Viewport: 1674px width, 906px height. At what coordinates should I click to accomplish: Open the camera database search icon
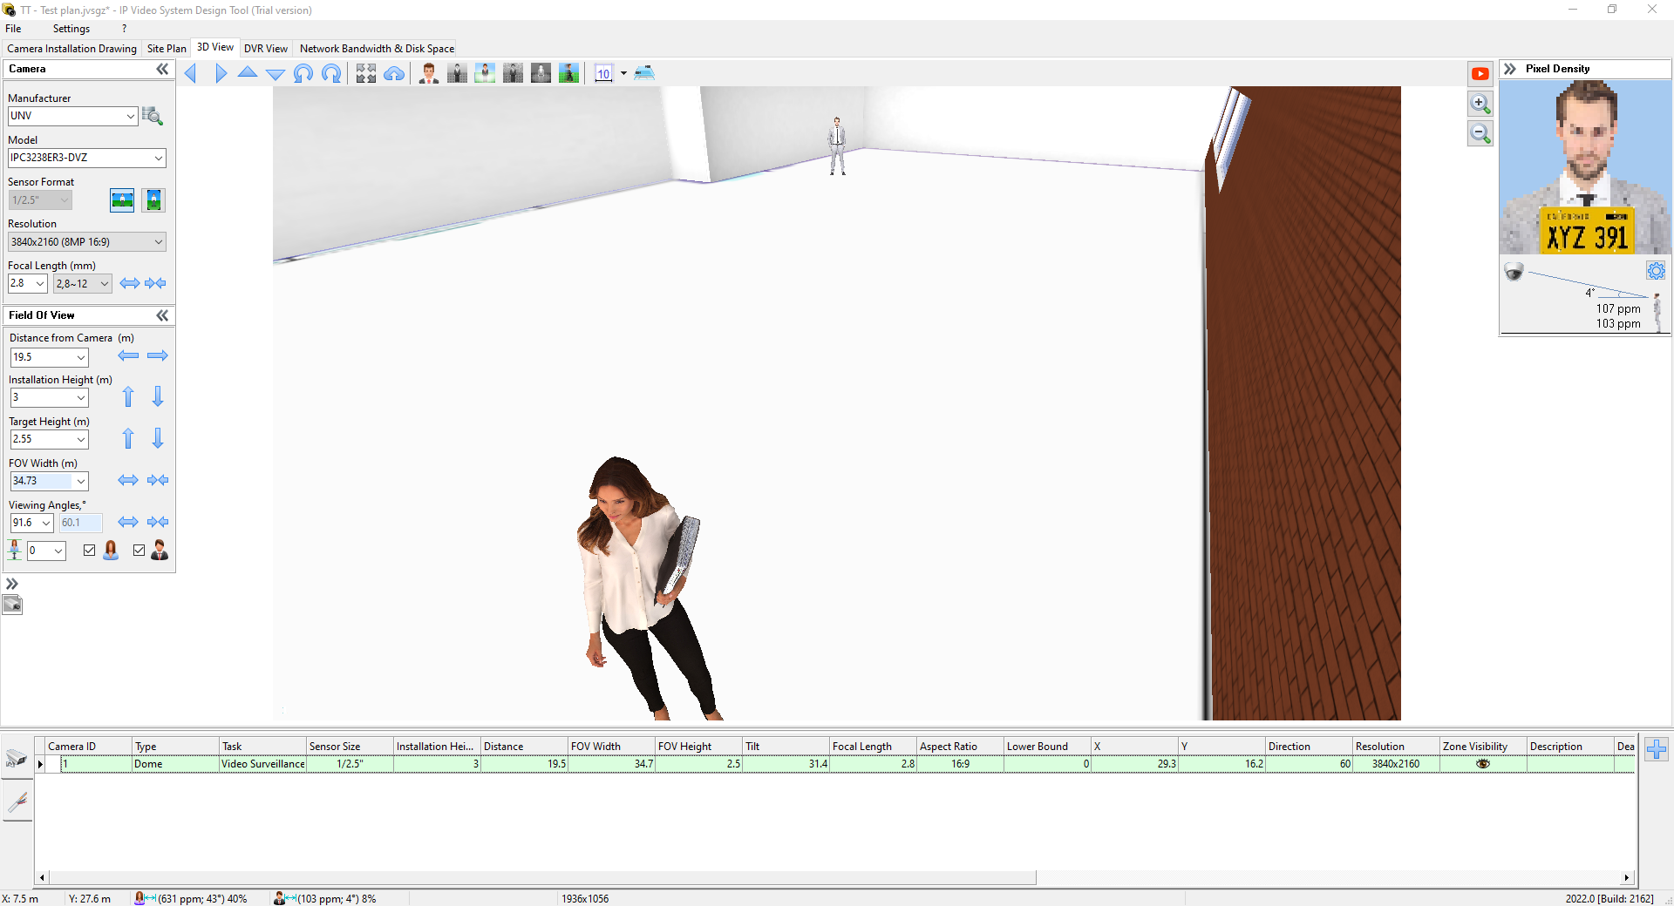[x=153, y=116]
